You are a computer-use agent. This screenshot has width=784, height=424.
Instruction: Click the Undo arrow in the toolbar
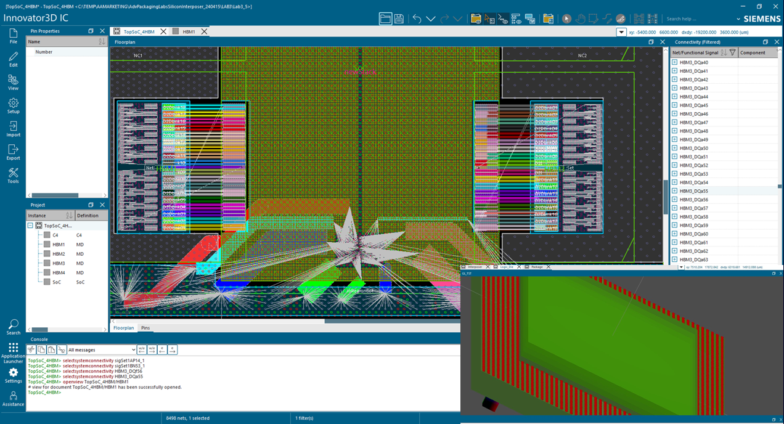[417, 18]
